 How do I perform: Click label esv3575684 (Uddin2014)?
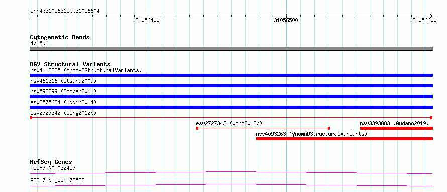point(63,102)
